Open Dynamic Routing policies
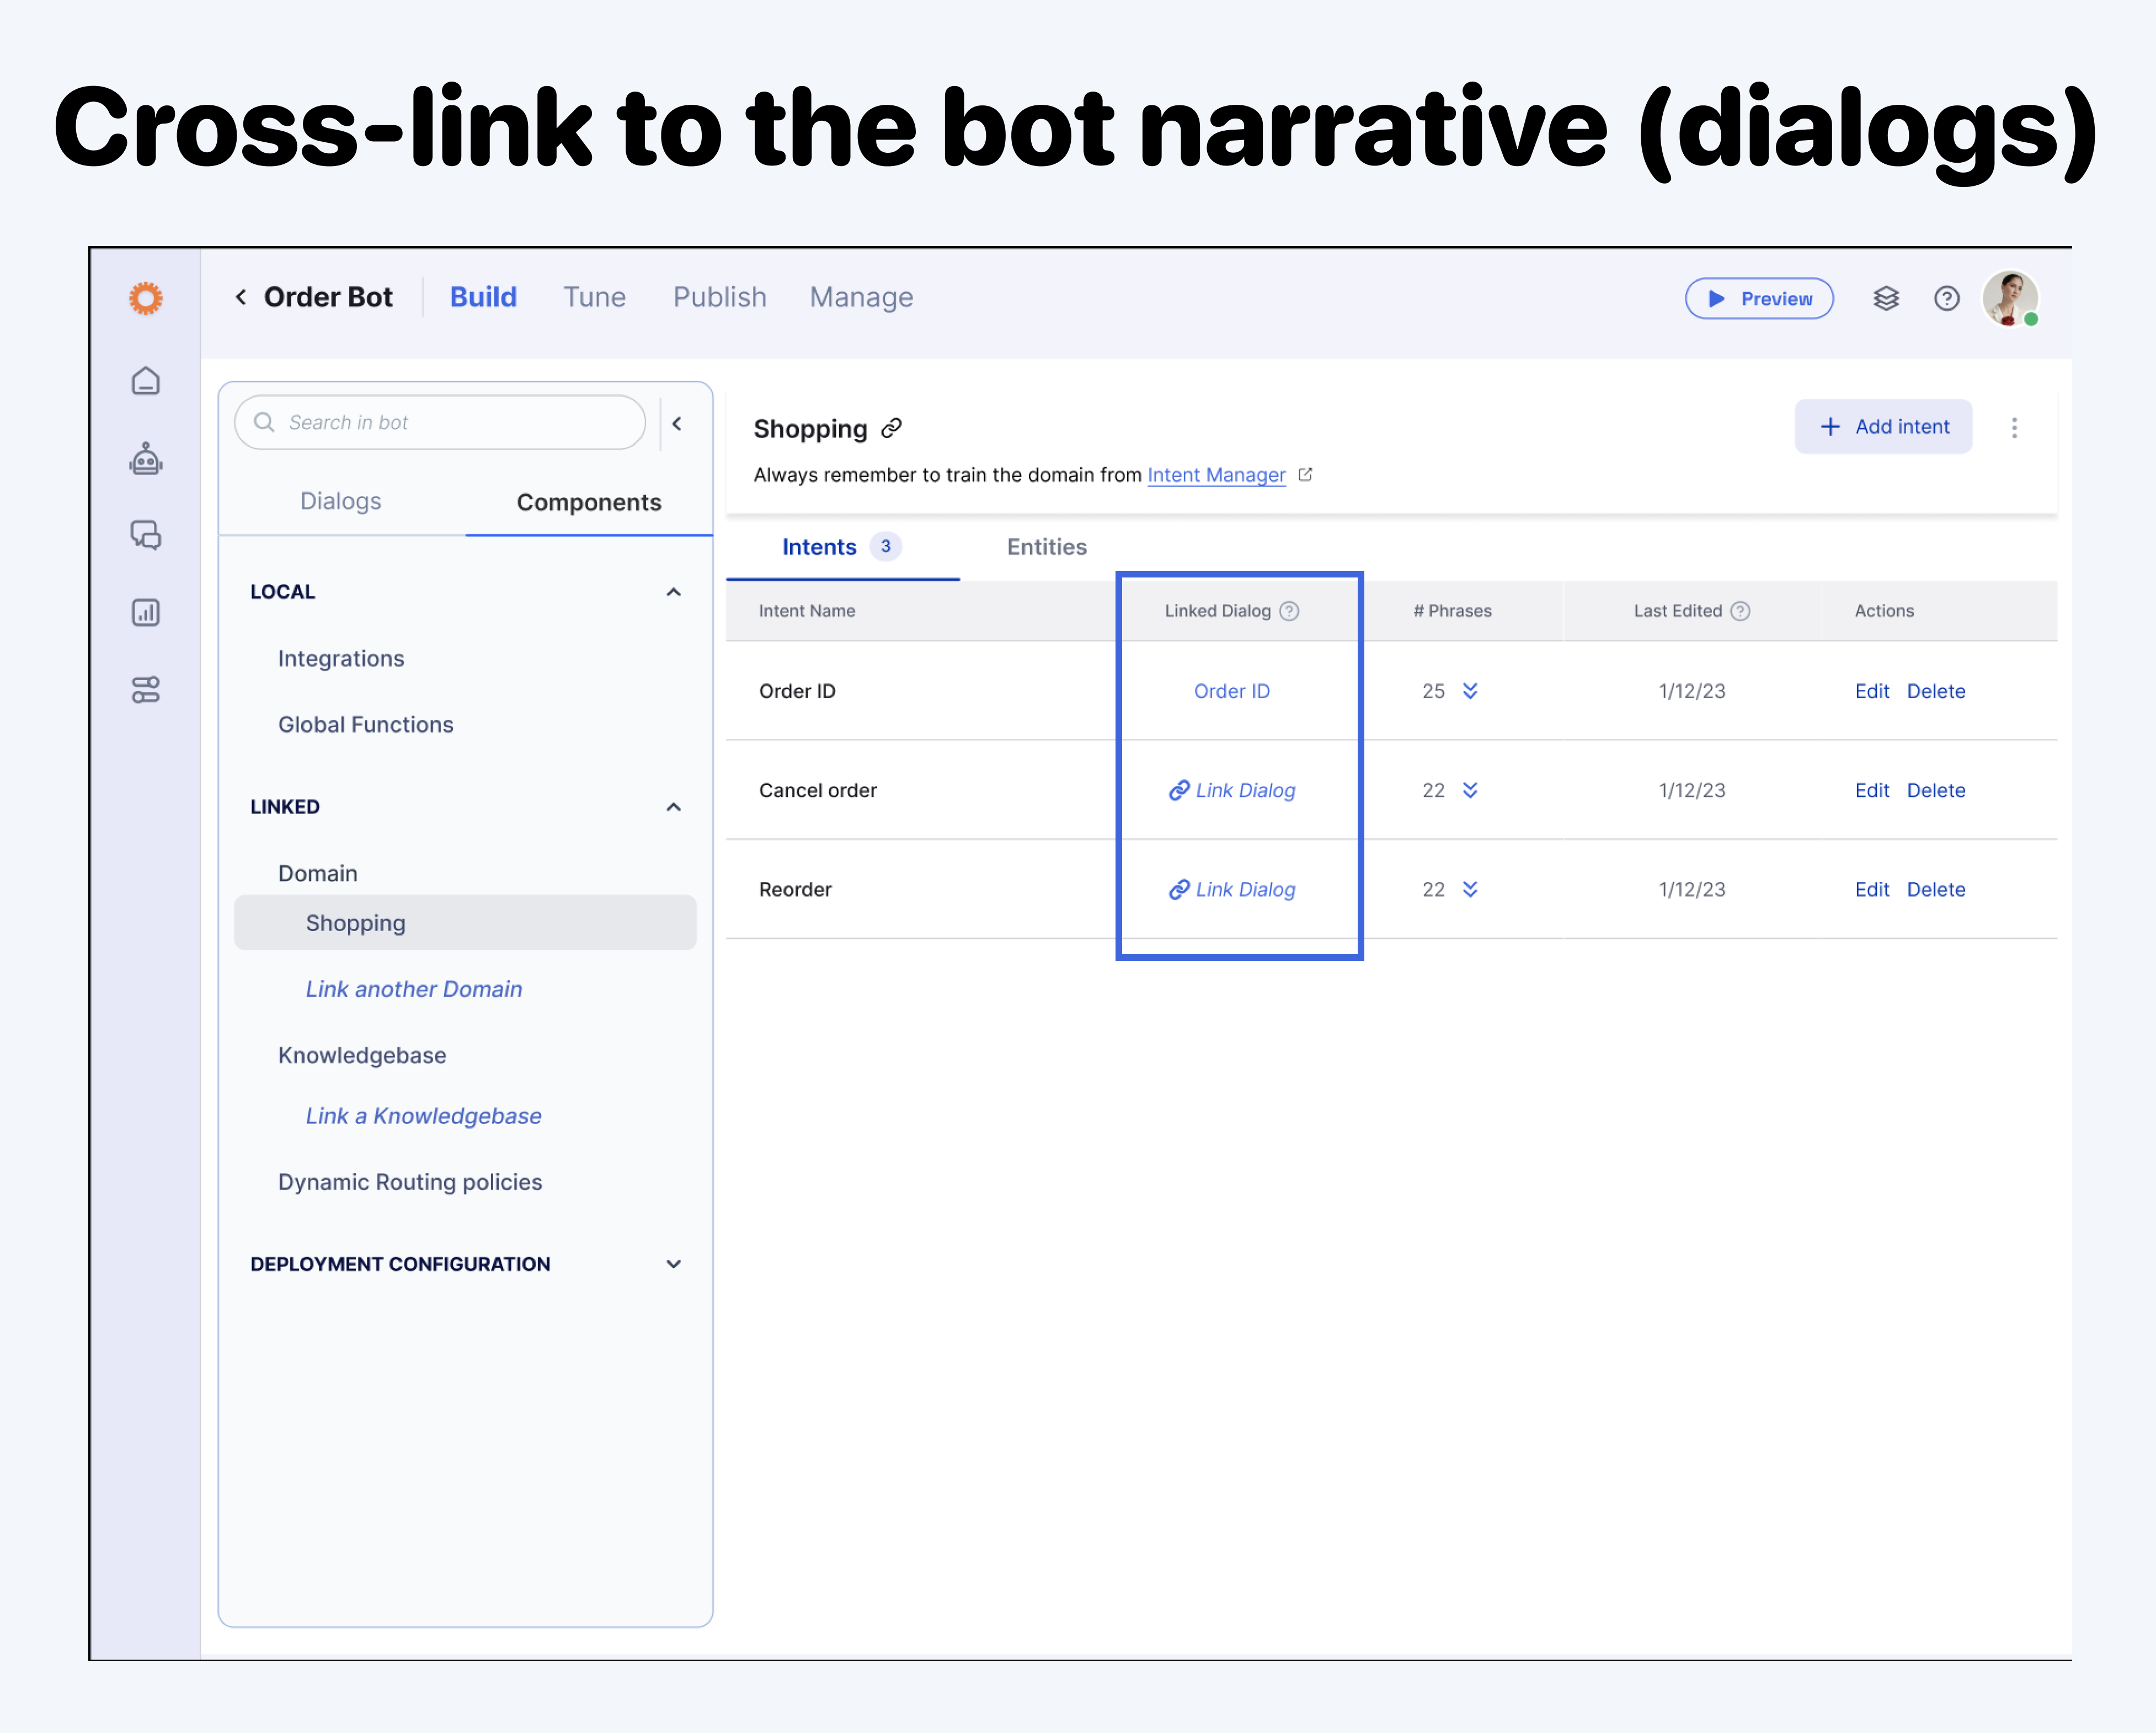The image size is (2156, 1733). (x=410, y=1182)
